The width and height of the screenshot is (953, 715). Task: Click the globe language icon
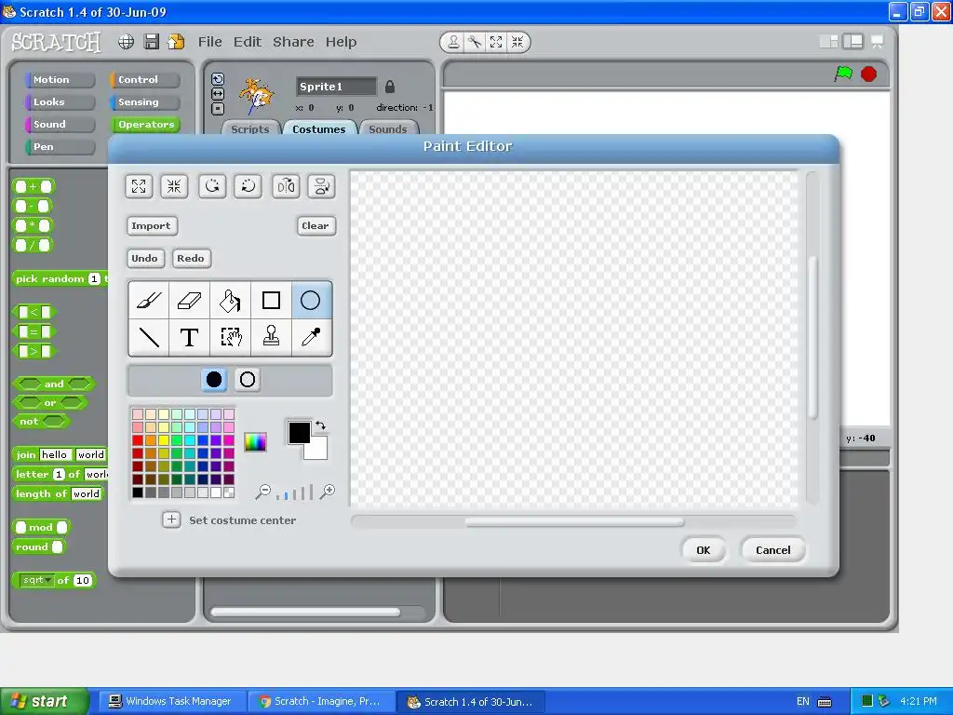click(126, 41)
